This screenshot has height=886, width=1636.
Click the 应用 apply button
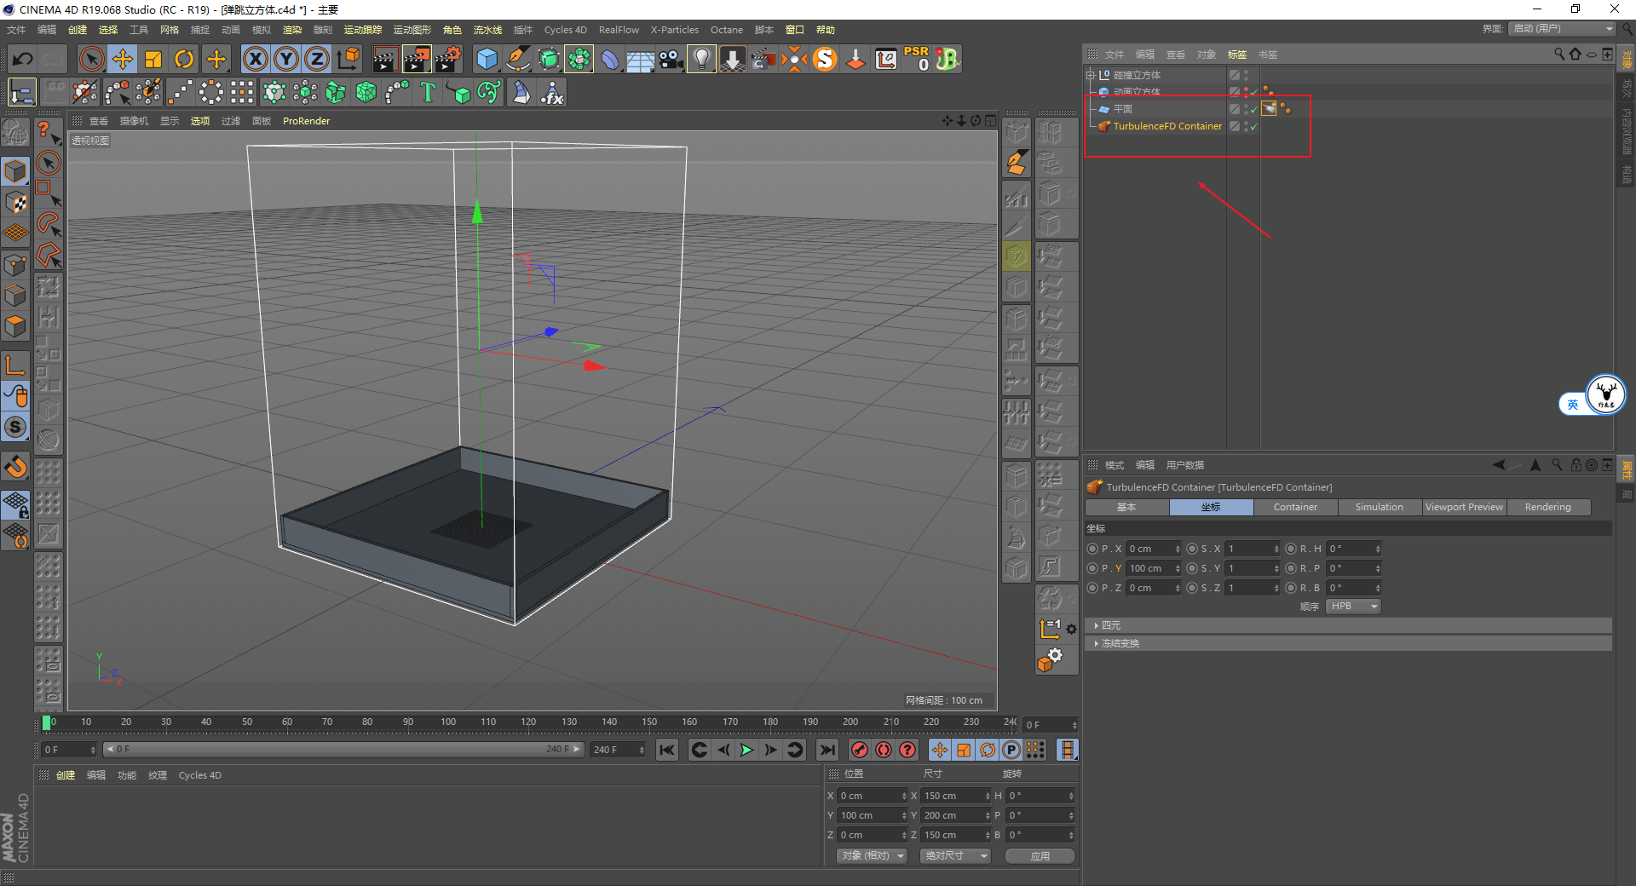coord(1040,856)
